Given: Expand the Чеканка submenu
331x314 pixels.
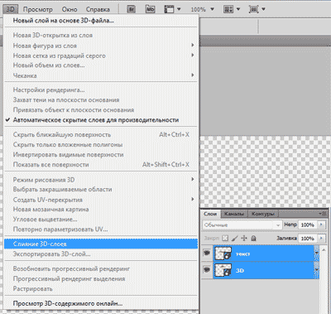Looking at the screenshot, I should 193,75.
